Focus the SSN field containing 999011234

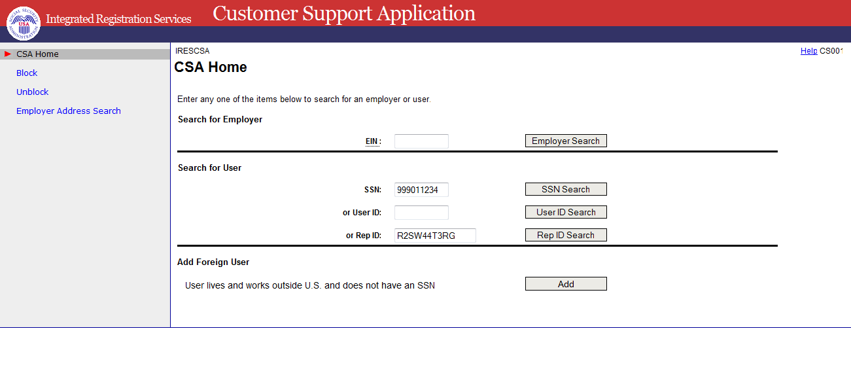(421, 190)
